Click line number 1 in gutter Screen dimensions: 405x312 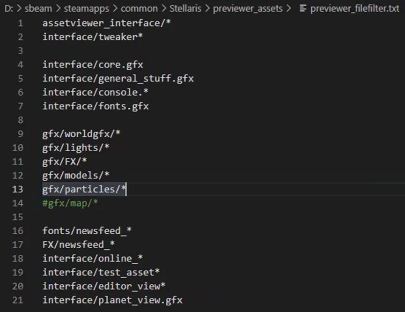pyautogui.click(x=20, y=23)
